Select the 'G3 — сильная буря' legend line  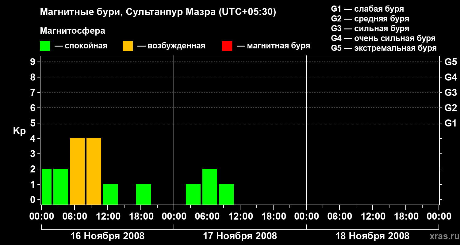(x=370, y=28)
